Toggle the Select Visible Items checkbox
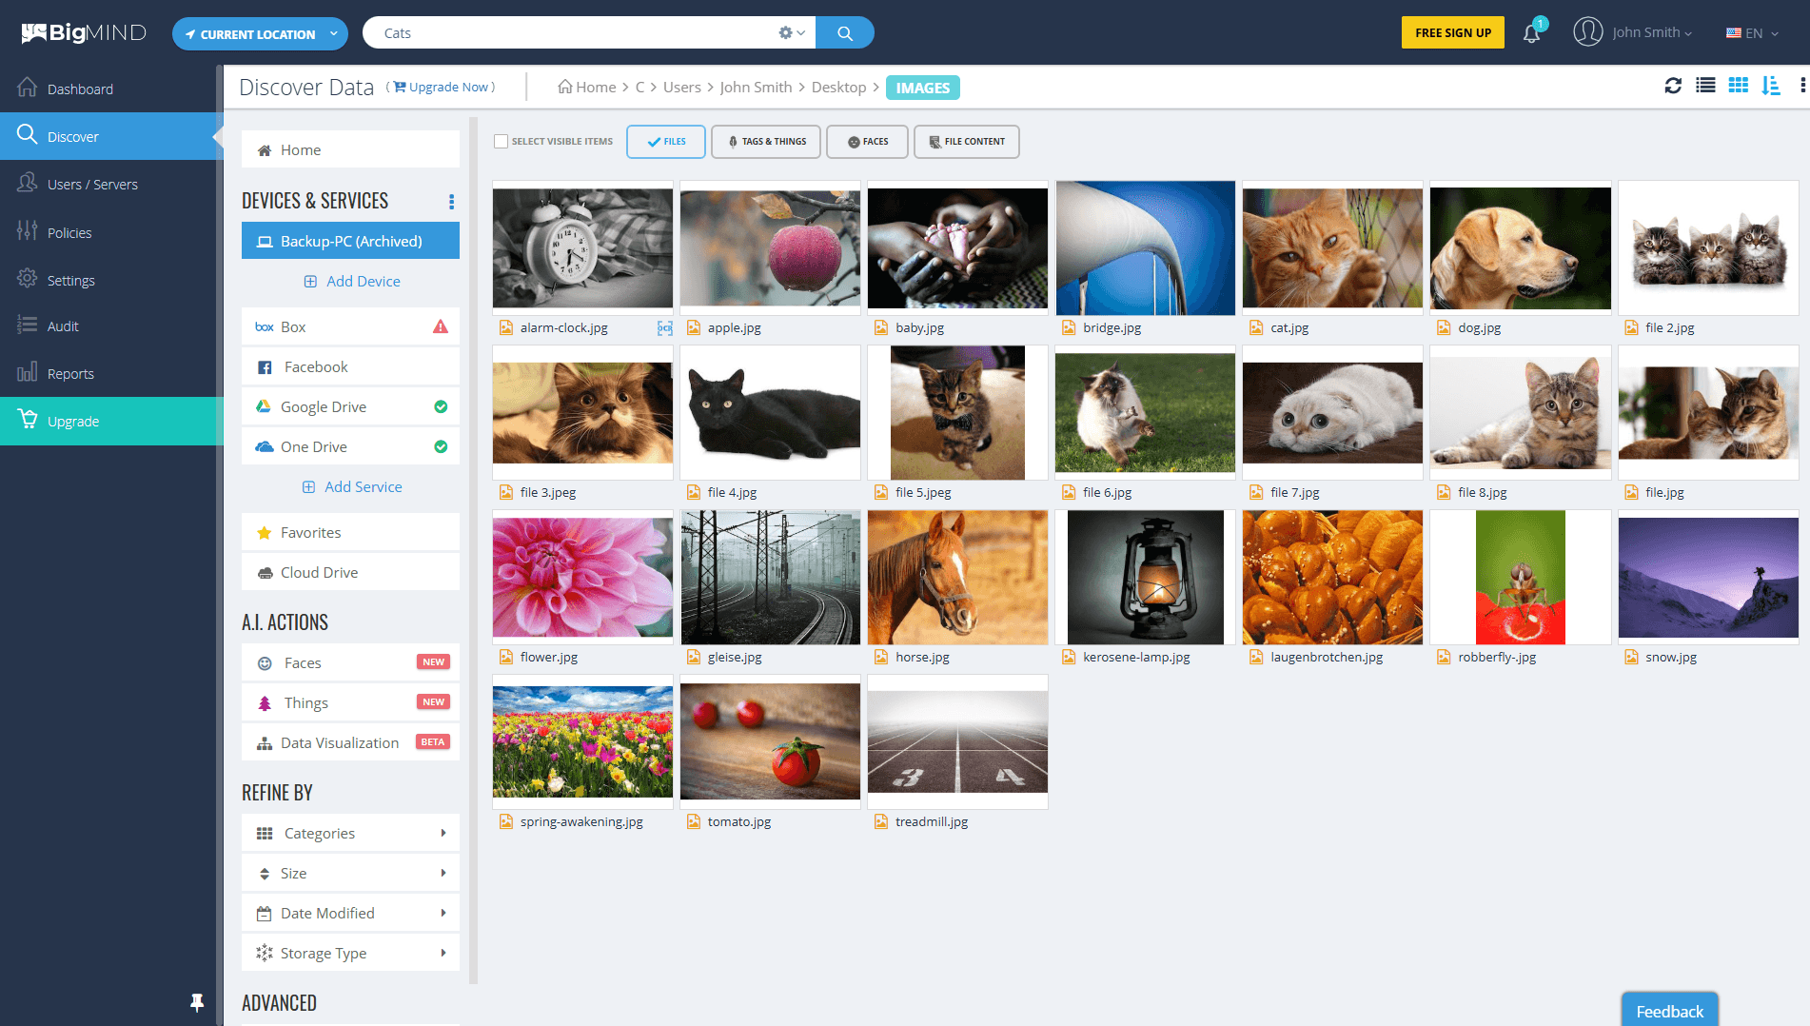This screenshot has width=1810, height=1026. tap(501, 140)
